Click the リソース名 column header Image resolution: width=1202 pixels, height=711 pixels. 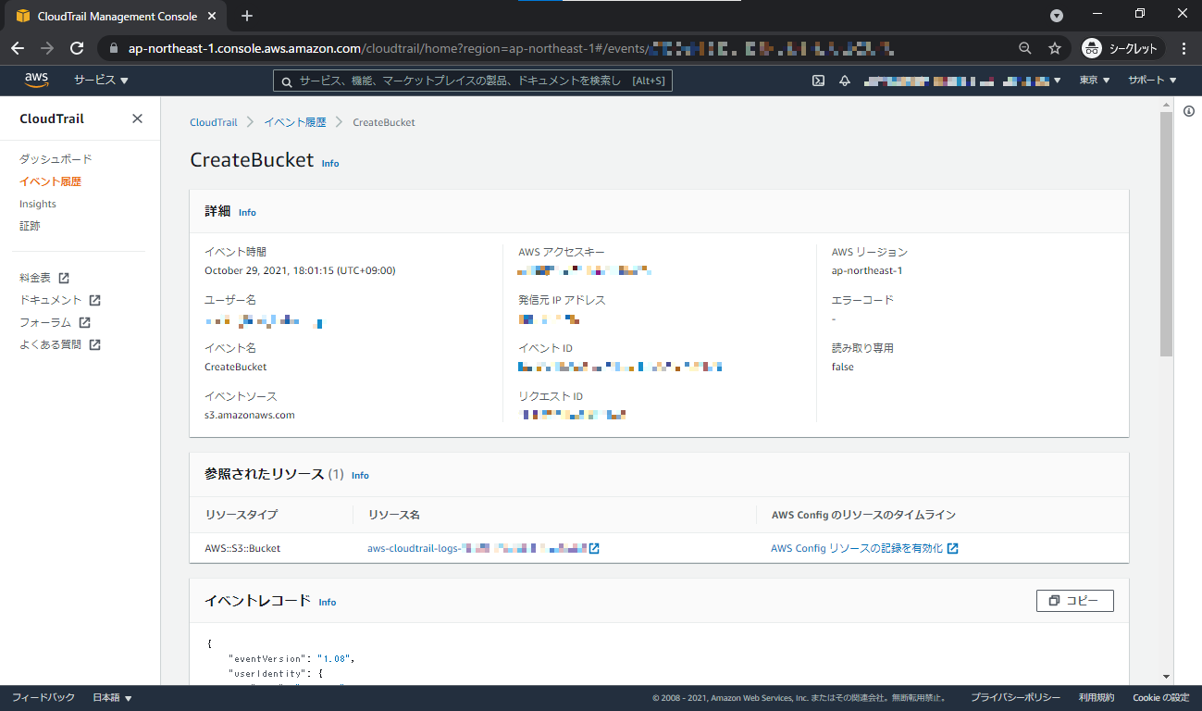394,515
